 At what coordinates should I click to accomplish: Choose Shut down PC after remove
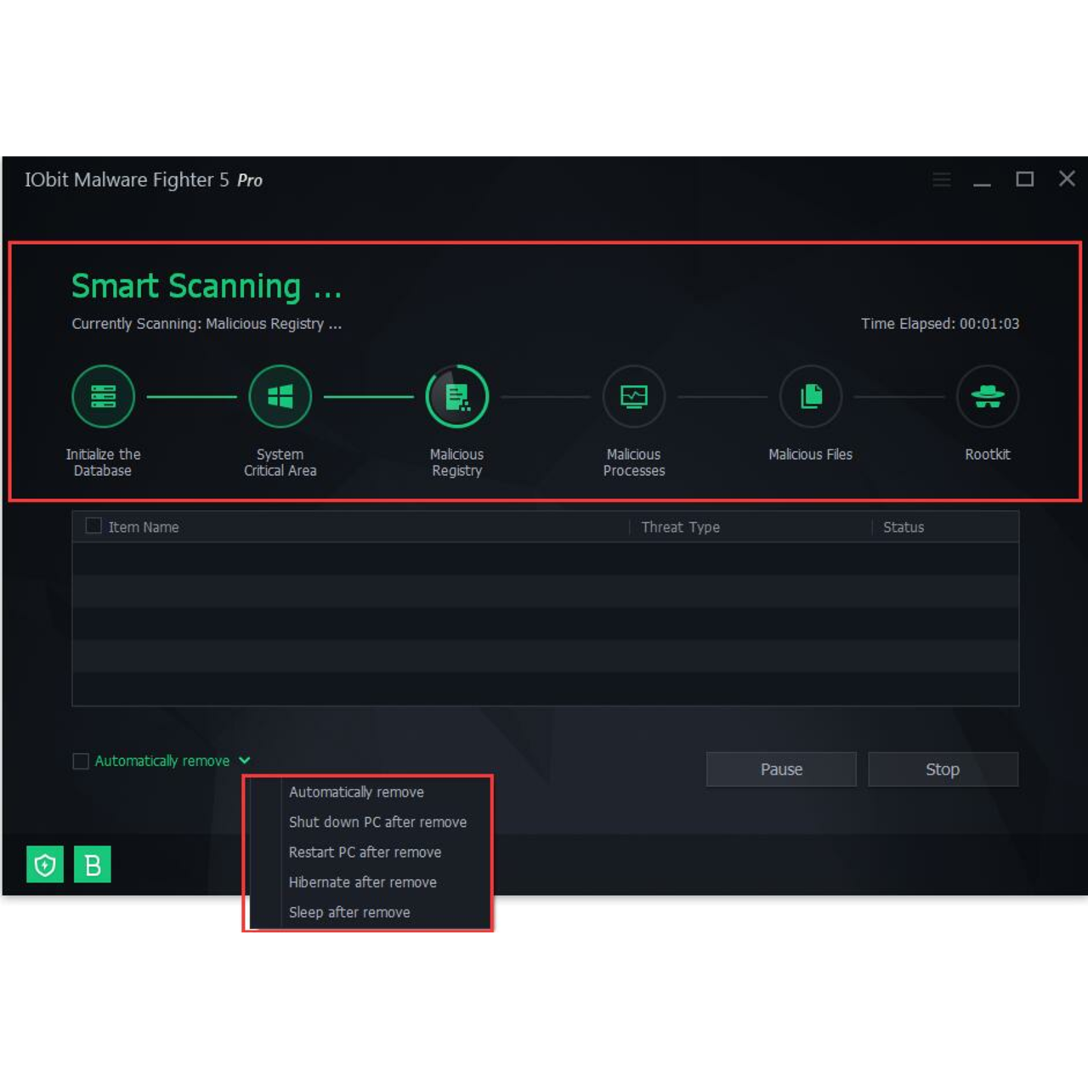pos(377,822)
